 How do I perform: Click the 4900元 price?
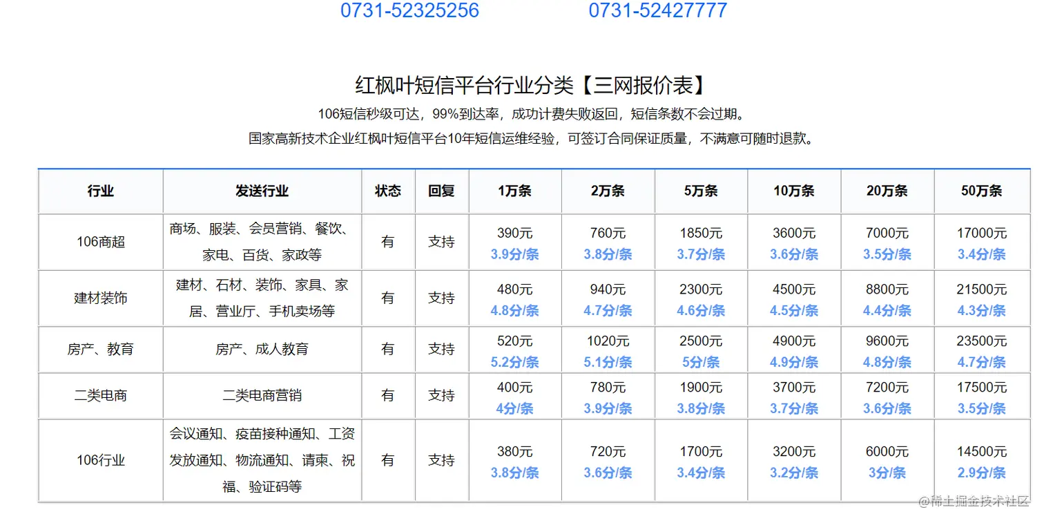794,341
